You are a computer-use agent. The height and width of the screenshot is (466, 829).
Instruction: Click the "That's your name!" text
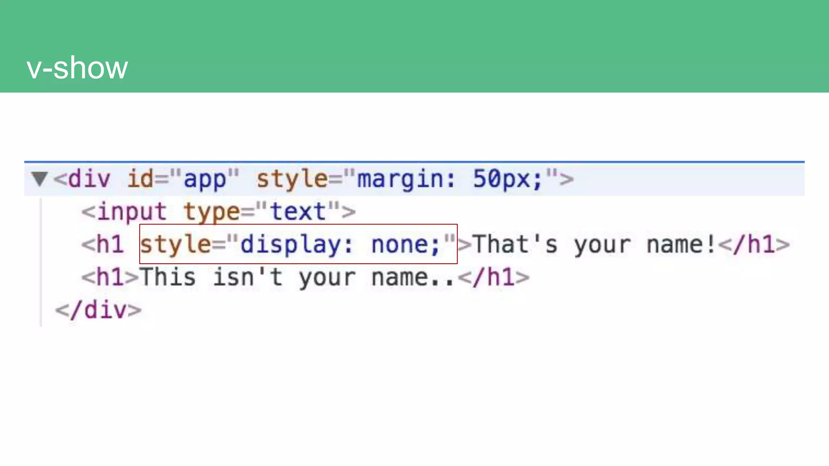pos(594,245)
